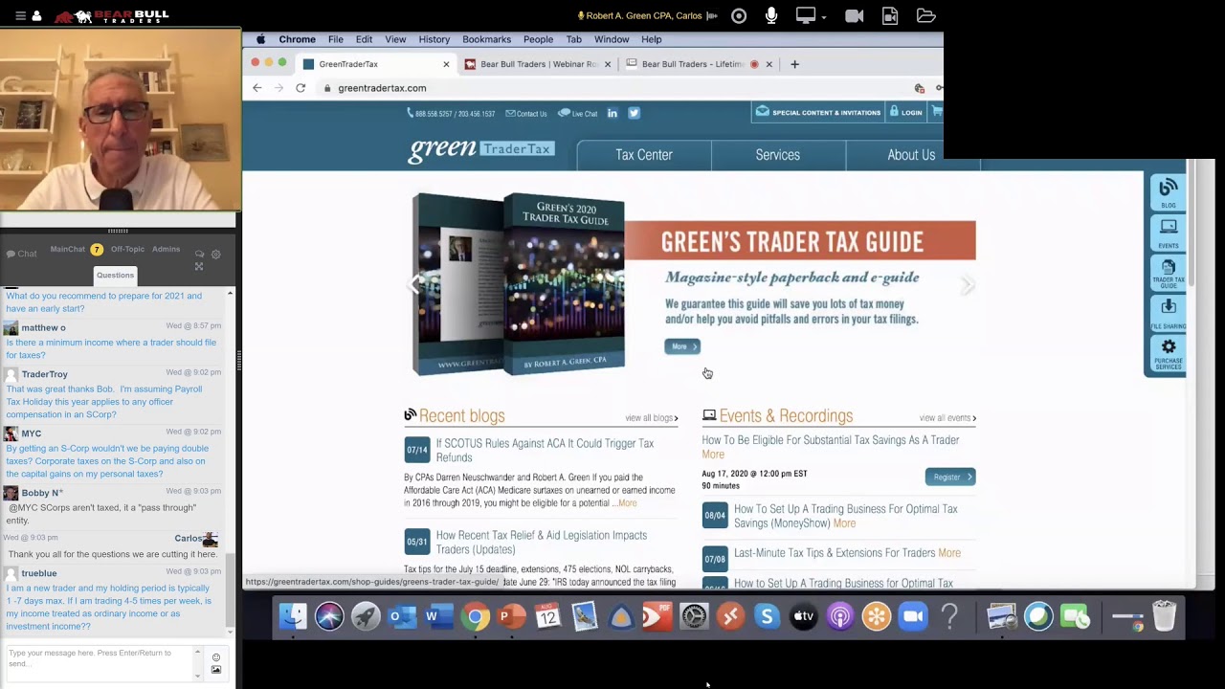Open Skype from the dock
Image resolution: width=1225 pixels, height=689 pixels.
[767, 616]
